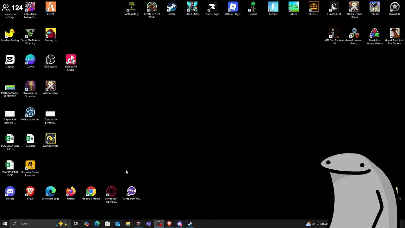Click the LOGISTICA BIEN HECHO Excel file
This screenshot has height=228, width=405.
tap(10, 142)
